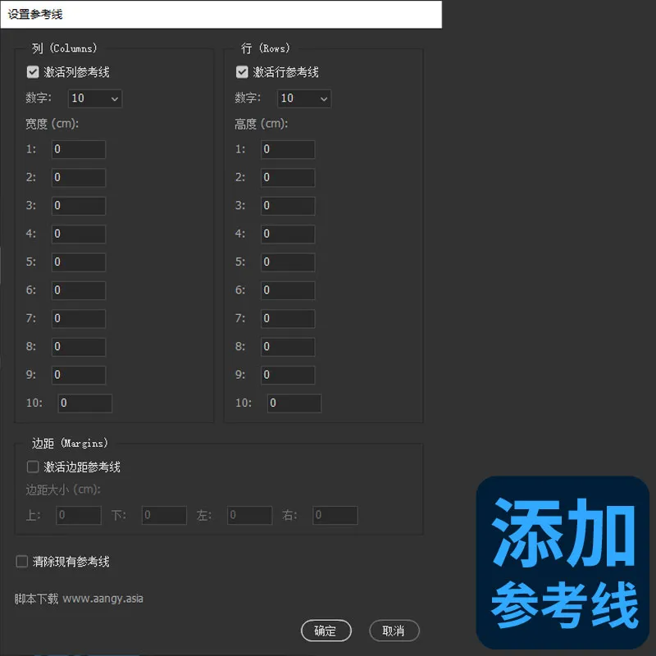Click row height field 10
The image size is (656, 656).
pyautogui.click(x=294, y=403)
